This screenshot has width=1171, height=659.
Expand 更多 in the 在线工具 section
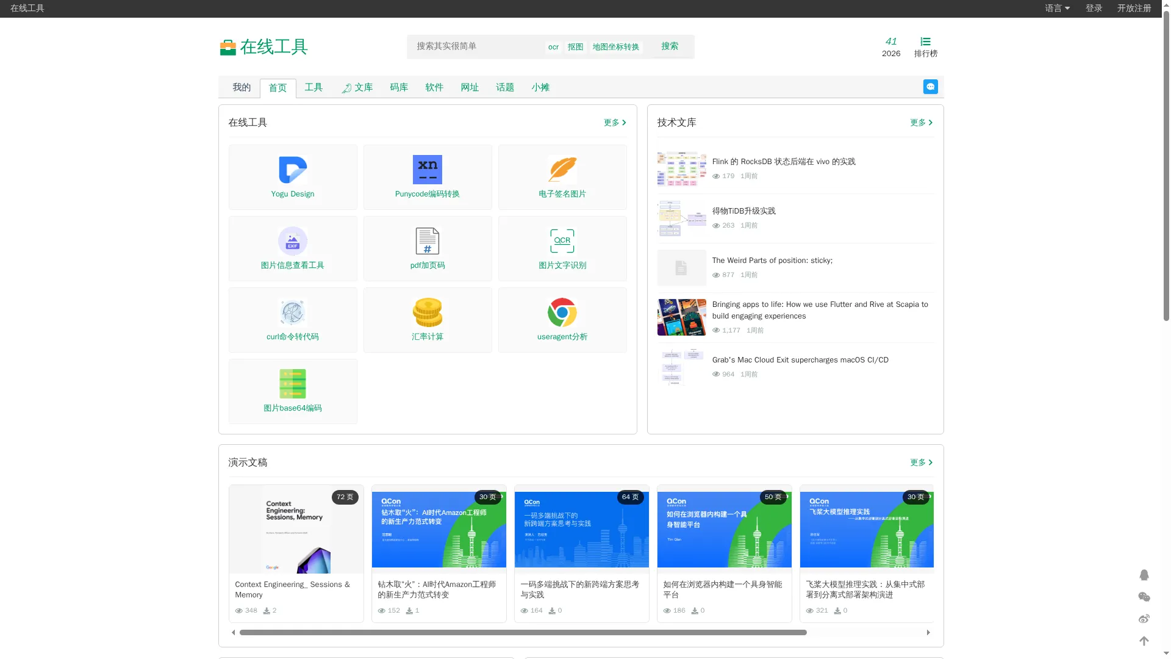click(615, 123)
